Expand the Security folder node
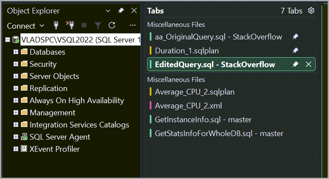Screen dimensions: 329x179 [16, 64]
